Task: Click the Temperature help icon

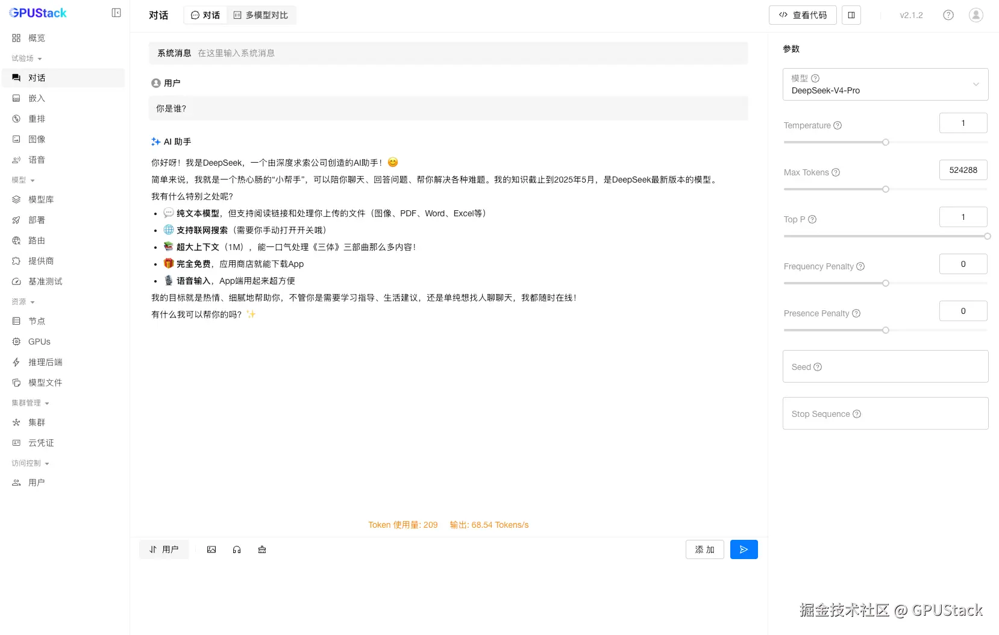Action: pos(838,125)
